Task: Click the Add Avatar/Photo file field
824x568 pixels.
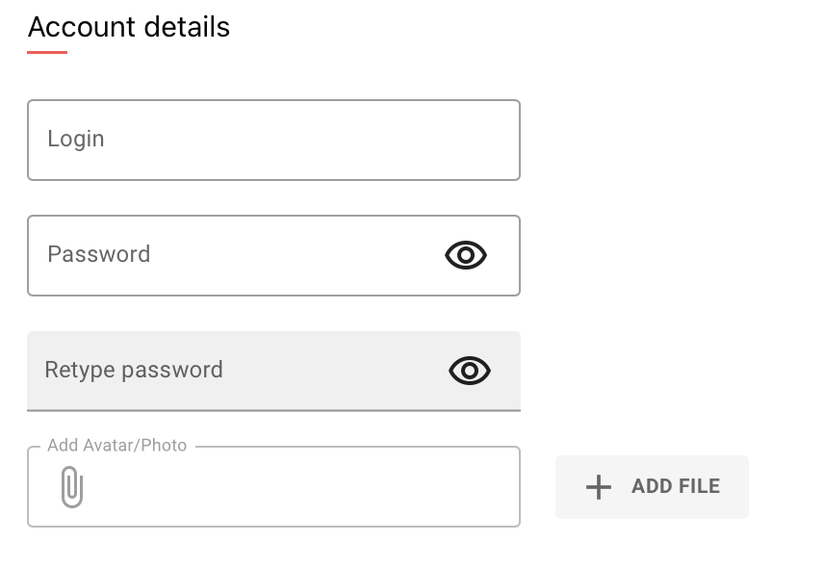Action: click(x=289, y=487)
